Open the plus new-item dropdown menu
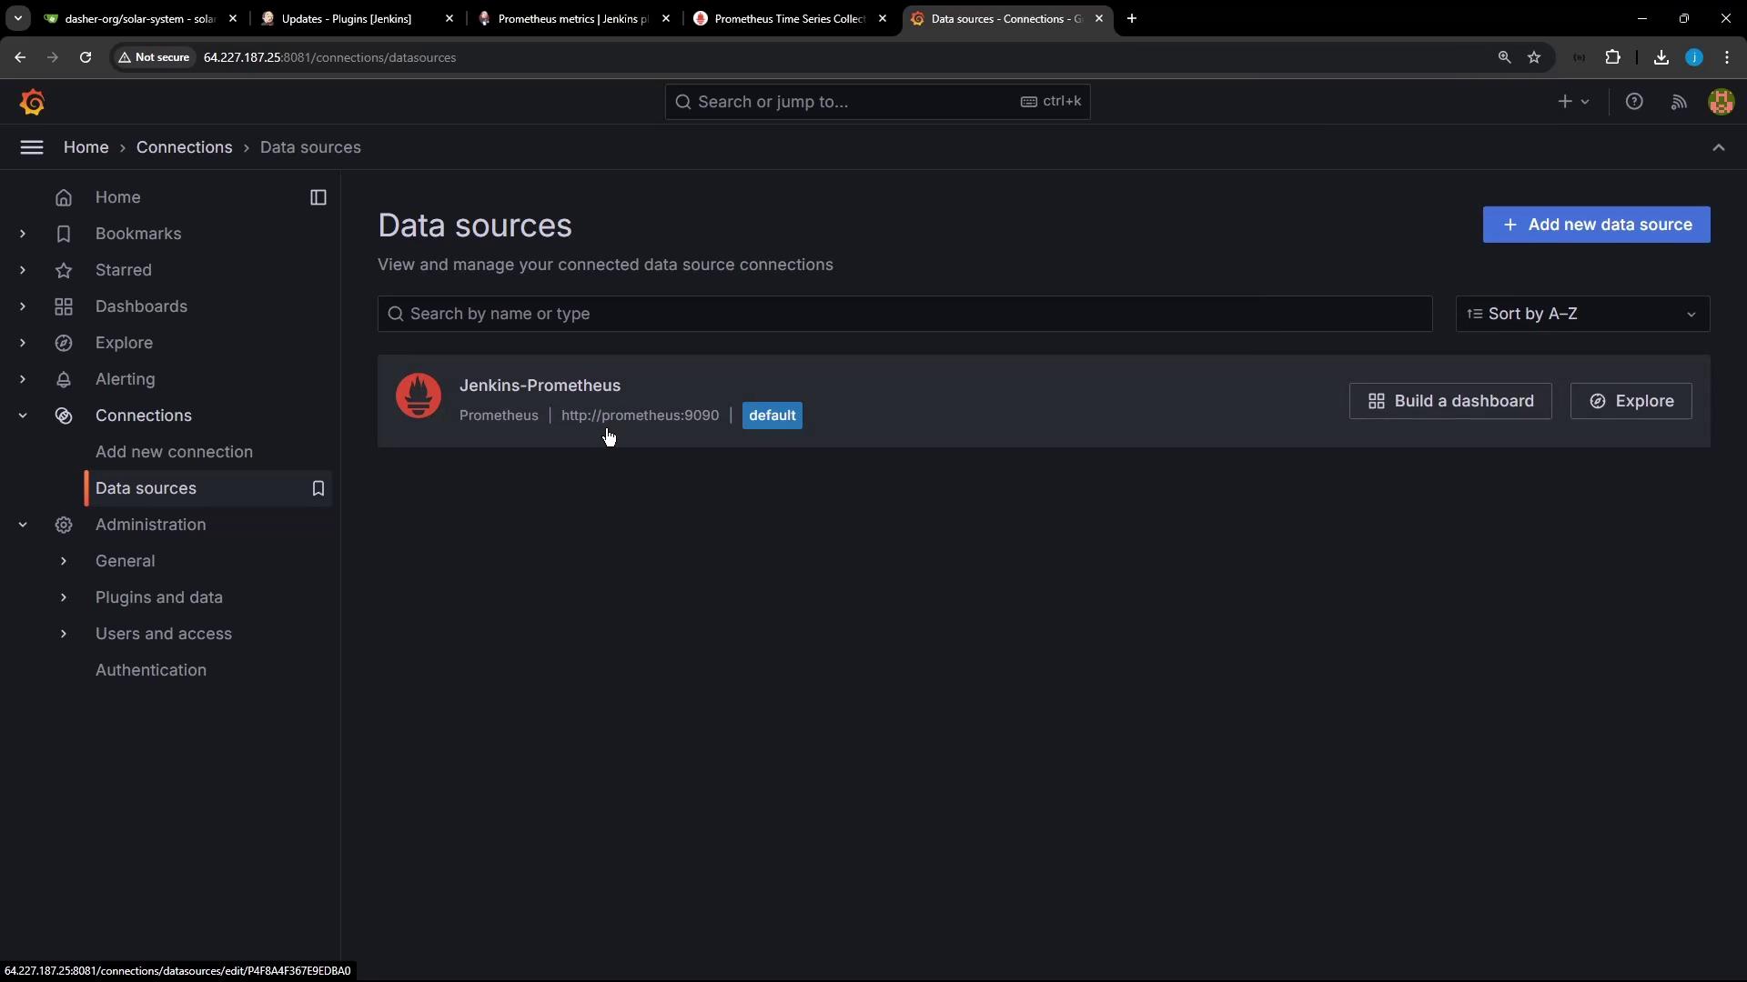Viewport: 1747px width, 982px height. [1572, 102]
